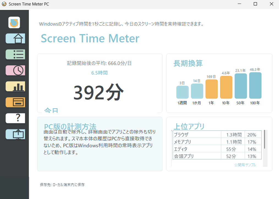Open the orange window panel icon
Viewport: 279px width, 199px height.
pyautogui.click(x=15, y=102)
